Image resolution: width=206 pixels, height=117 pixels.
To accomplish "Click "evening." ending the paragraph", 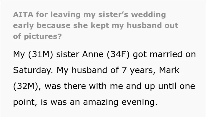I will click(x=139, y=102).
